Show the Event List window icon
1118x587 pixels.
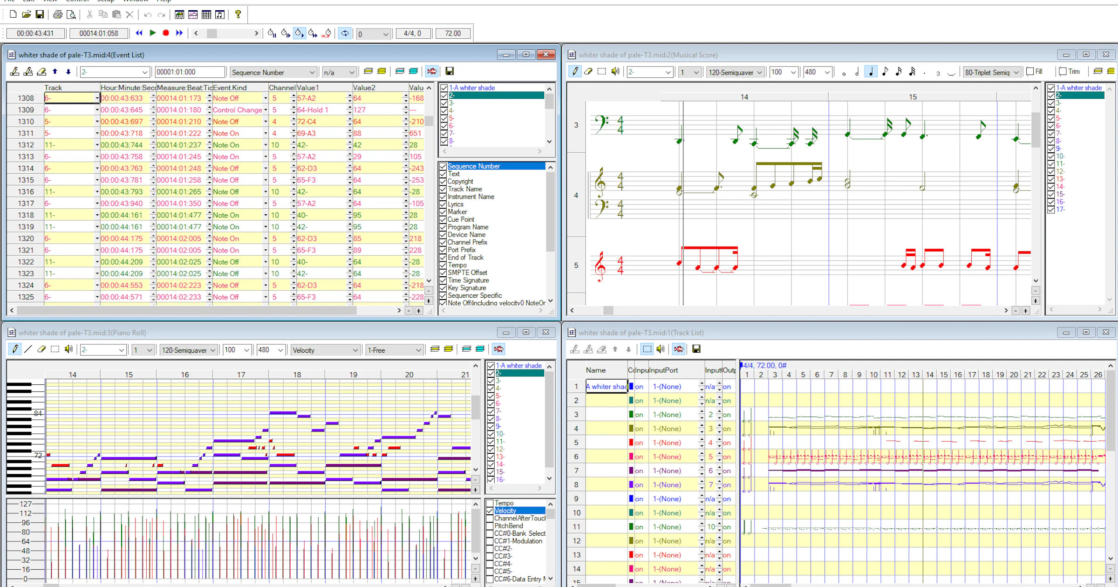tap(206, 14)
